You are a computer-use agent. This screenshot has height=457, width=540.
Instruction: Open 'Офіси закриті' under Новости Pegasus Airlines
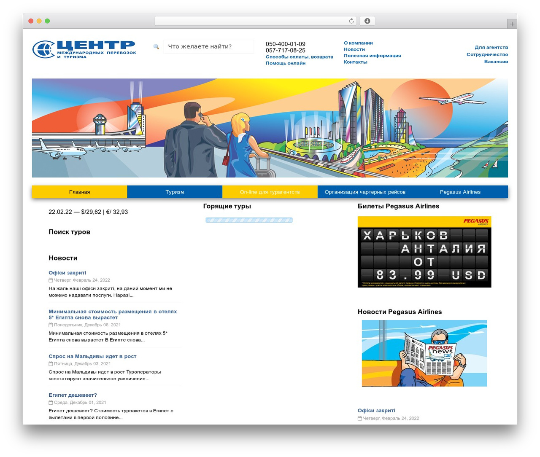point(376,411)
